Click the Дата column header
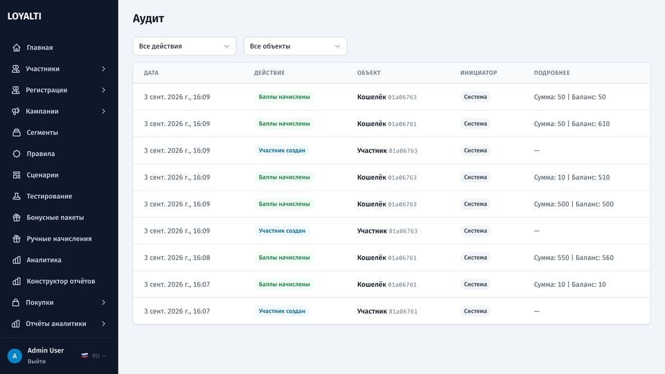Viewport: 665px width, 374px height. coord(151,73)
